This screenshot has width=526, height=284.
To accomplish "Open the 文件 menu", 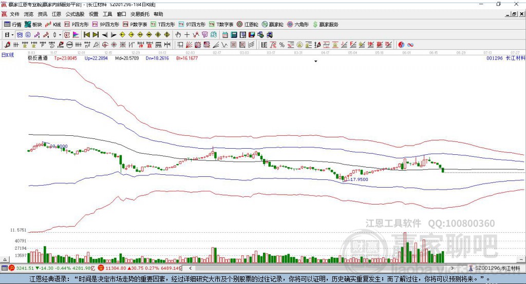I will tap(14, 14).
